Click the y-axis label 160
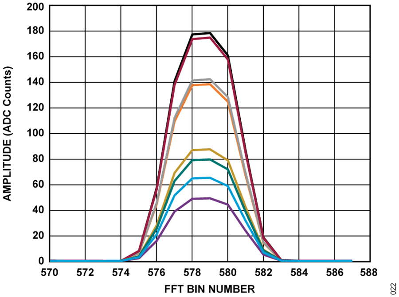This screenshot has width=399, height=297. pos(35,56)
